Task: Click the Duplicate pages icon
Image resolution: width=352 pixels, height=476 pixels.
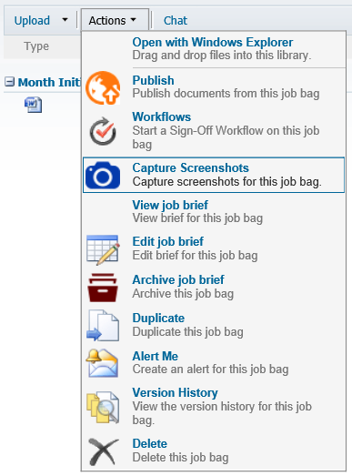Action: 103,326
